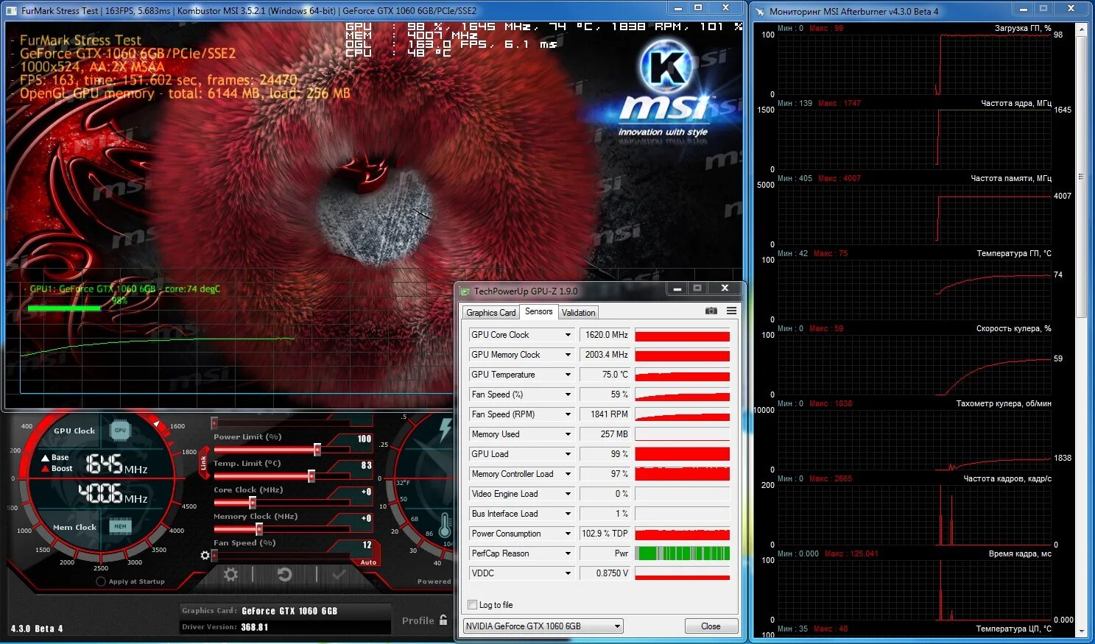Click the reset arrow icon in Afterburner
This screenshot has height=644, width=1095.
tap(284, 575)
